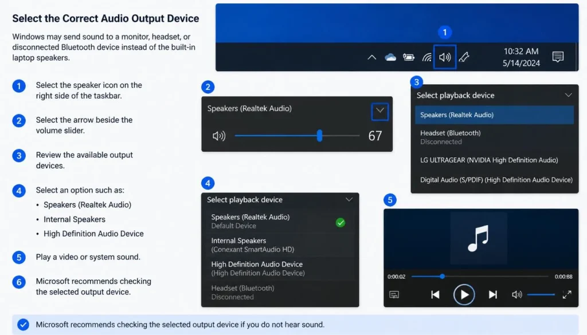Click the battery tray icon
Image resolution: width=587 pixels, height=335 pixels.
[x=408, y=57]
